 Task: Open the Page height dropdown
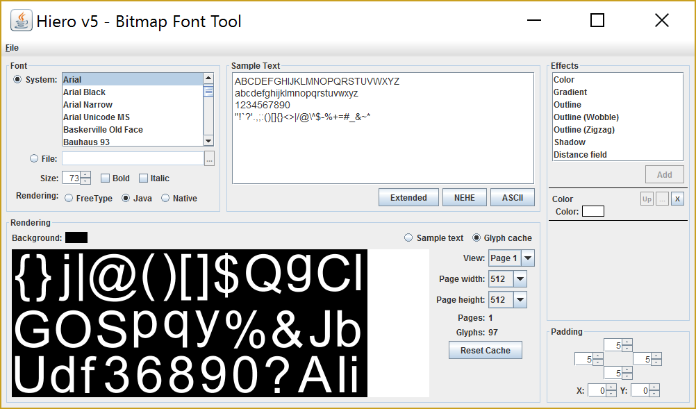pyautogui.click(x=508, y=300)
